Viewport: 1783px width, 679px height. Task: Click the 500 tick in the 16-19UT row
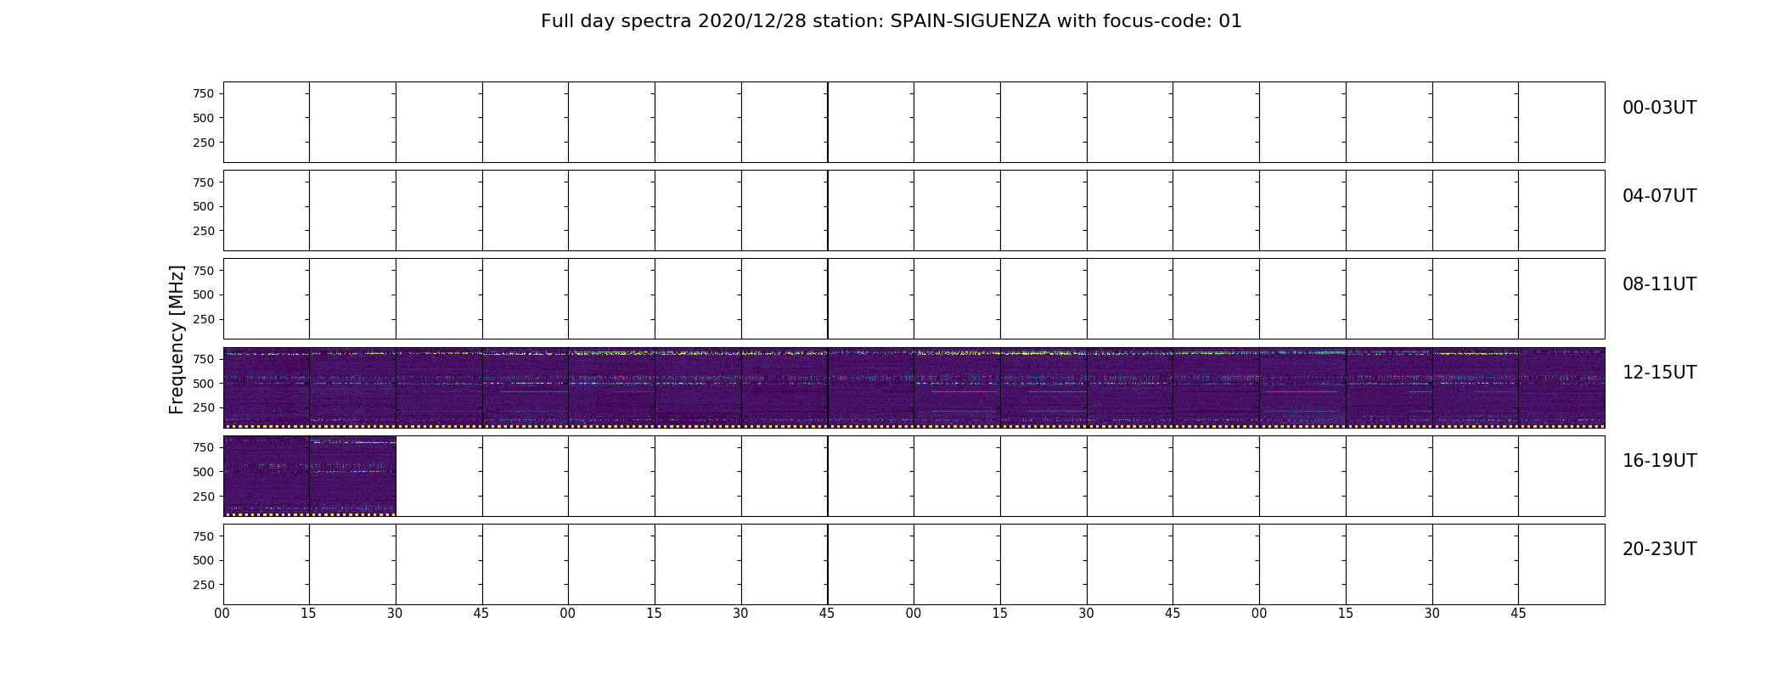point(204,472)
